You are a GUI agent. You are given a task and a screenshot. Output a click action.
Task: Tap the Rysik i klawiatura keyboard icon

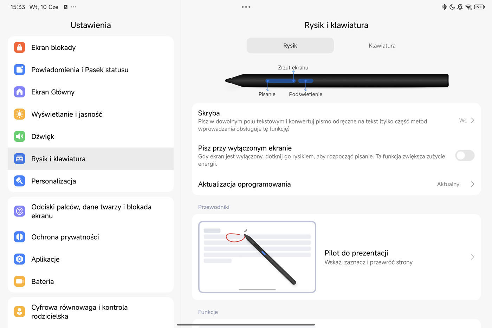(20, 159)
